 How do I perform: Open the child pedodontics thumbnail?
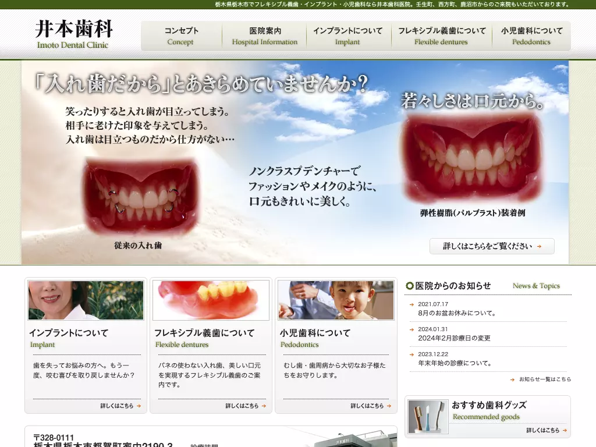click(x=336, y=300)
